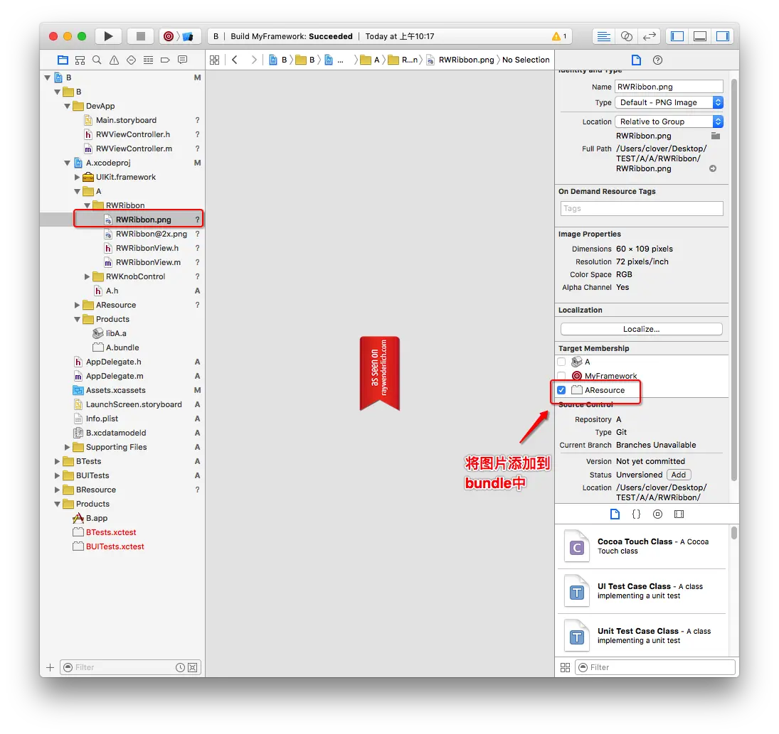779x734 pixels.
Task: Show File Template library tab
Action: [615, 514]
